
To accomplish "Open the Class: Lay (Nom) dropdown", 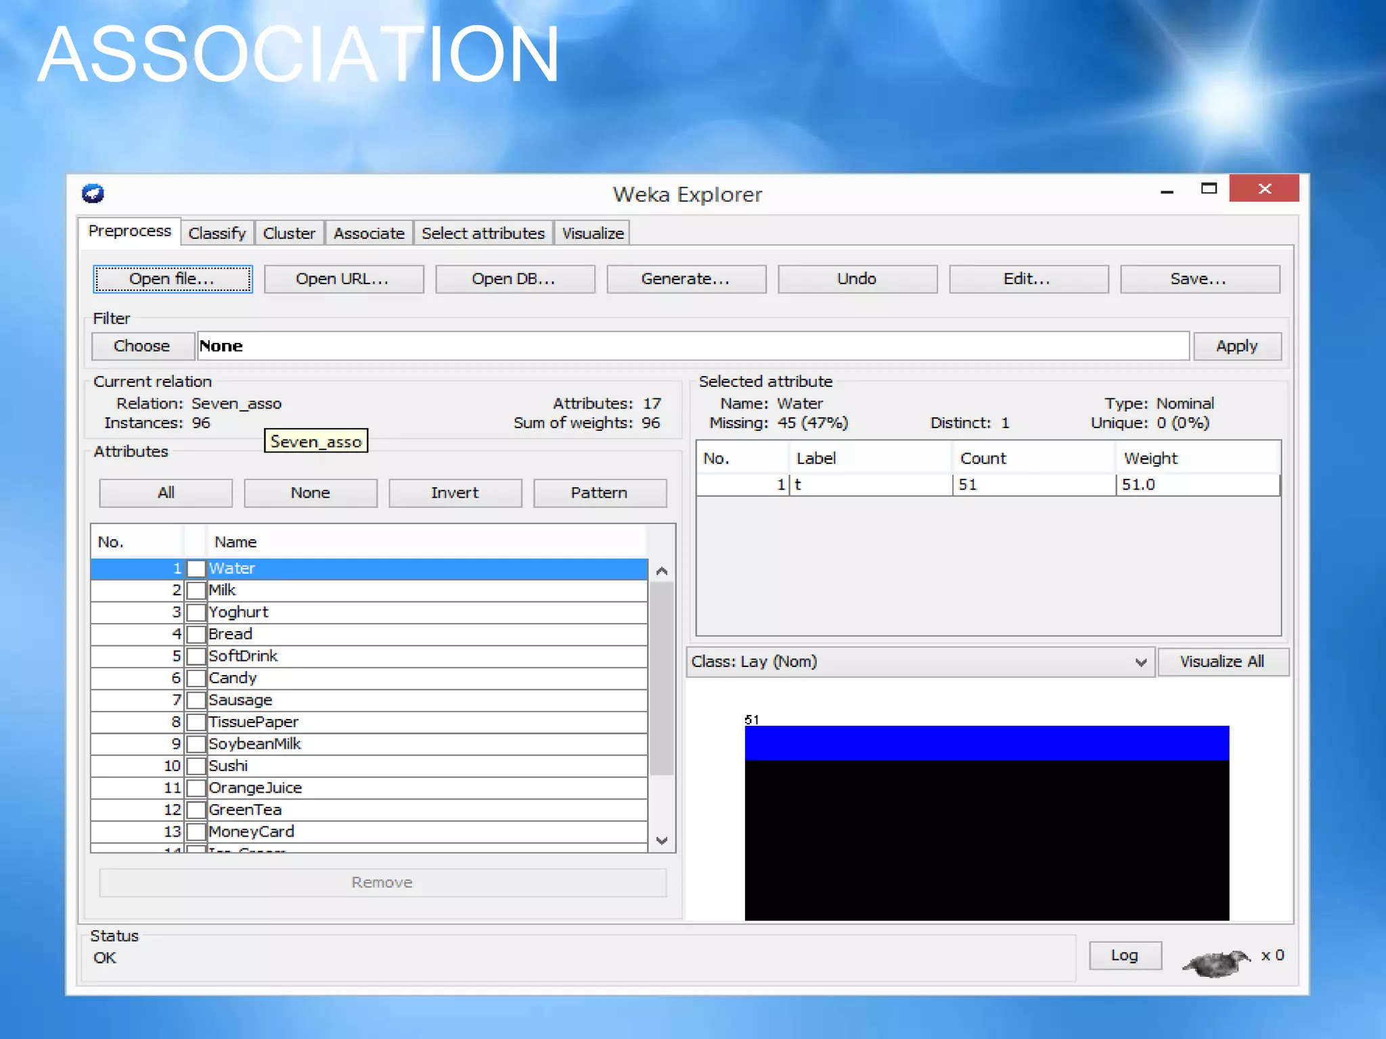I will [x=920, y=662].
